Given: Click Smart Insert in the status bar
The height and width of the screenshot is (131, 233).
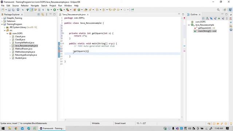Looking at the screenshot, I should (120, 123).
